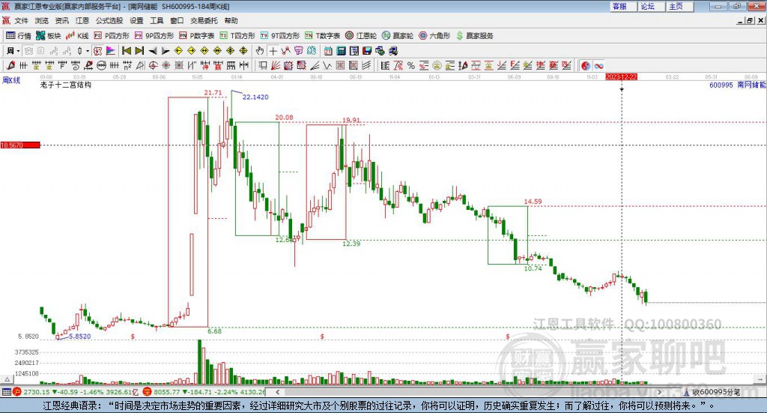Image resolution: width=767 pixels, height=413 pixels.
Task: Open the 帮助 menu
Action: click(x=231, y=20)
